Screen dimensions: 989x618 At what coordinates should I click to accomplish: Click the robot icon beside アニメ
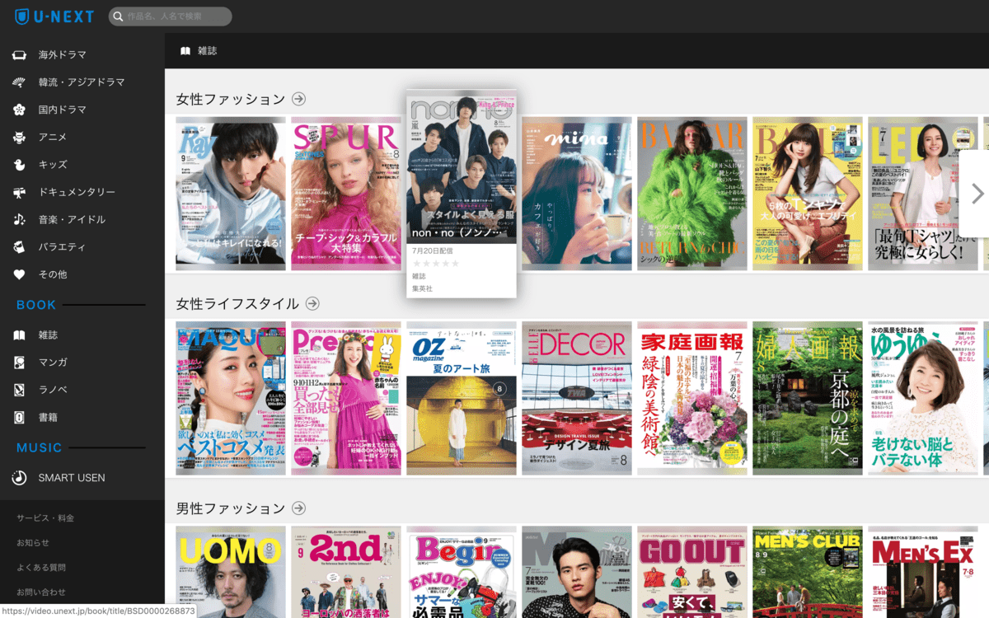19,137
